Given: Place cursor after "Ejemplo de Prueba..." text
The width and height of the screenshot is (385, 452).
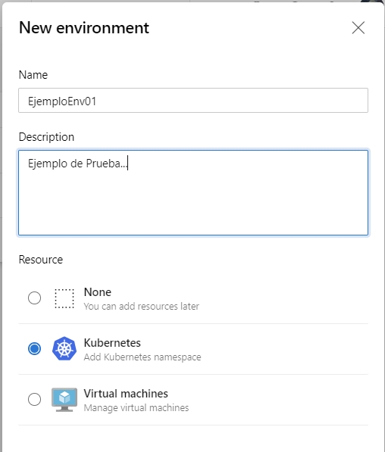Looking at the screenshot, I should pyautogui.click(x=128, y=164).
